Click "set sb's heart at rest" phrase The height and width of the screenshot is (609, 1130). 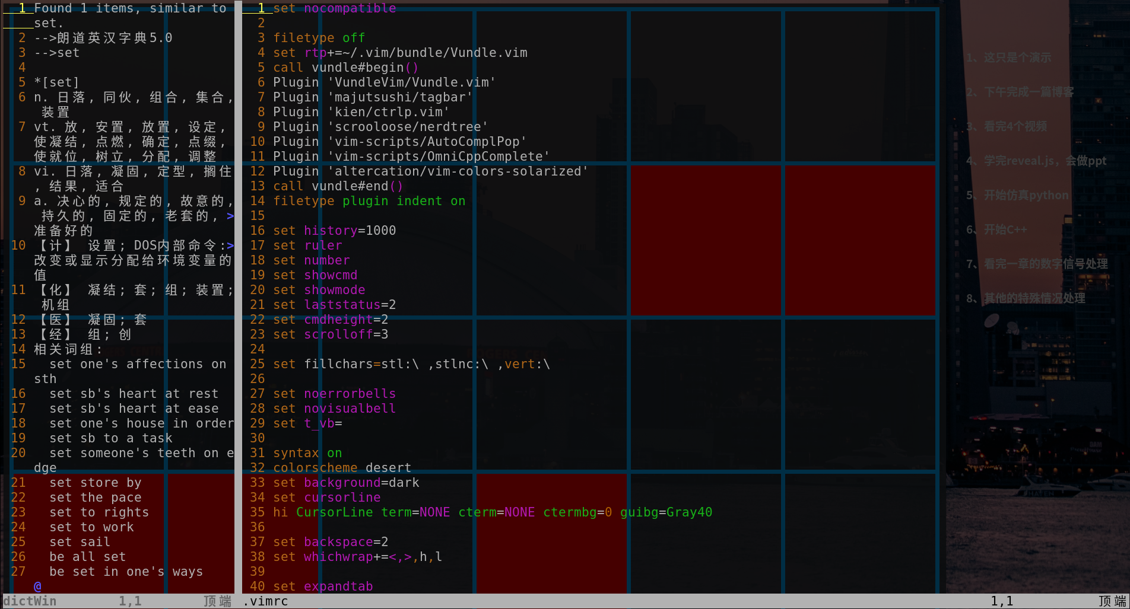pos(134,394)
